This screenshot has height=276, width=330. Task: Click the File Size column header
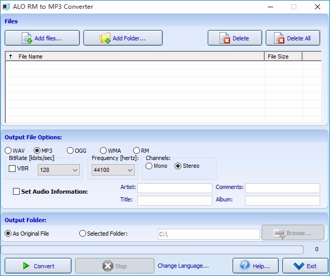[x=283, y=56]
